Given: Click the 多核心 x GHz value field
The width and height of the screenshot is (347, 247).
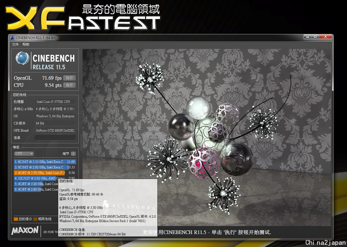Looking at the screenshot, I should [55, 109].
